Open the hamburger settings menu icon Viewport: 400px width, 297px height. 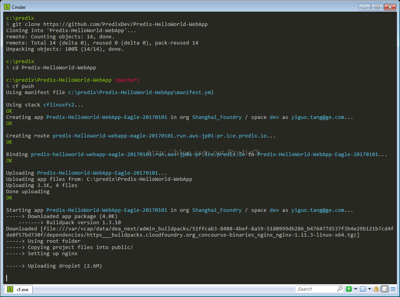[x=393, y=289]
